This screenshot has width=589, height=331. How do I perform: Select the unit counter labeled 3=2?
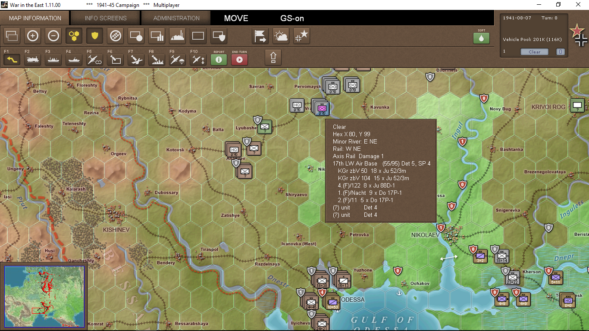480,256
